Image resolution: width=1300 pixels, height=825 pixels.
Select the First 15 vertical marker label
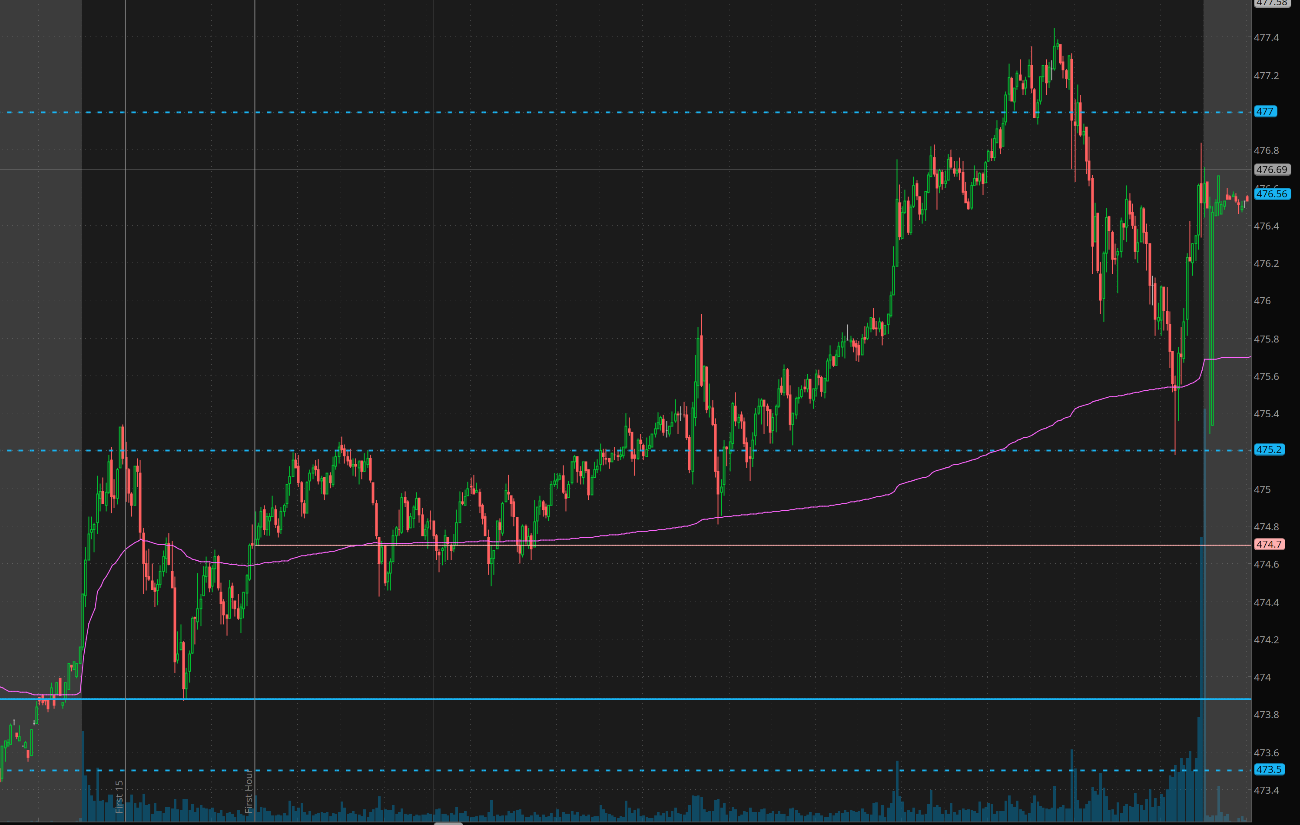click(119, 796)
